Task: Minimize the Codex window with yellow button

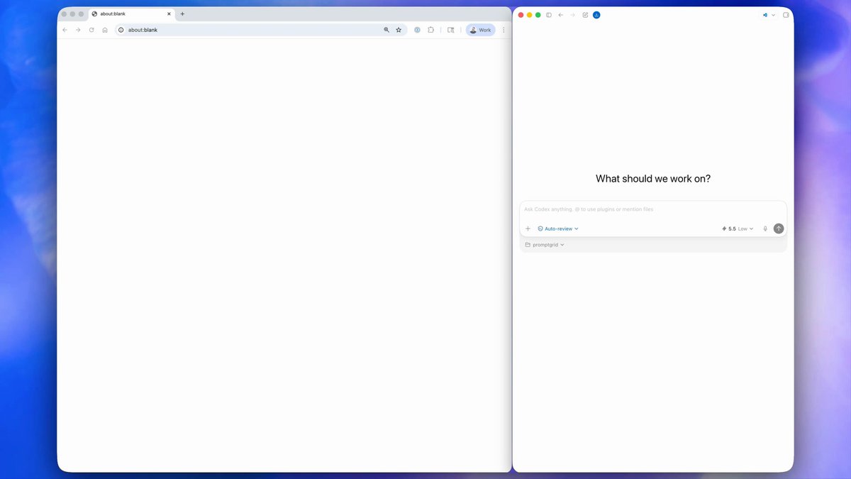Action: coord(530,15)
